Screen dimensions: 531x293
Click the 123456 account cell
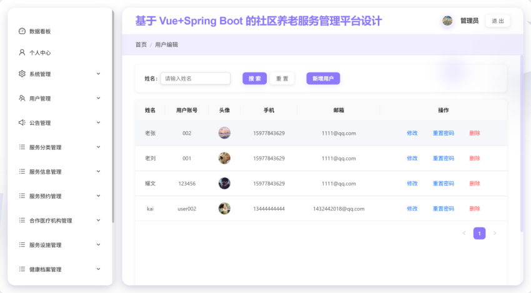(187, 184)
